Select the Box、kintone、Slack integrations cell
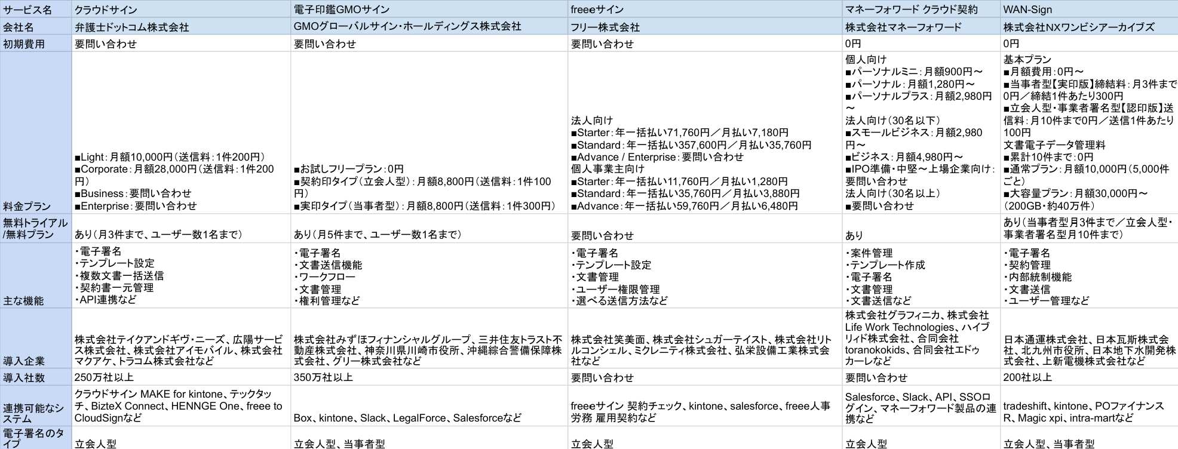The image size is (1178, 449). (x=429, y=405)
